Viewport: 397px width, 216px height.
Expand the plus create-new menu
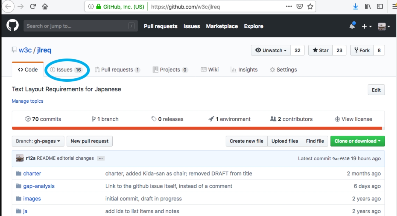pos(367,27)
